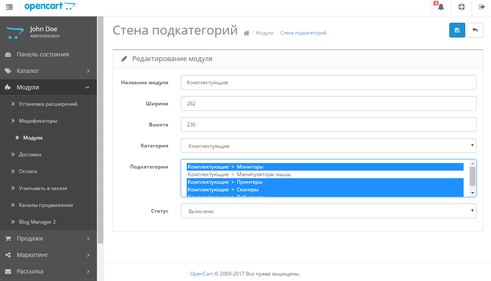Click the blue save floppy disk icon
This screenshot has height=281, width=491.
(x=457, y=30)
